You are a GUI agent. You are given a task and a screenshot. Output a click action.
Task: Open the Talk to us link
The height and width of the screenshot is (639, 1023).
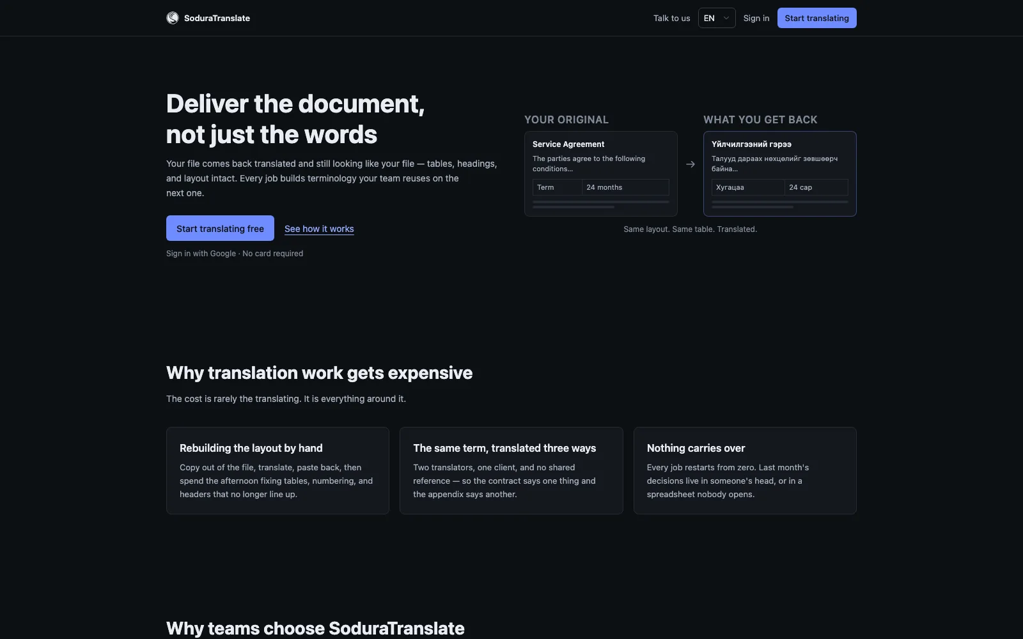pyautogui.click(x=671, y=18)
